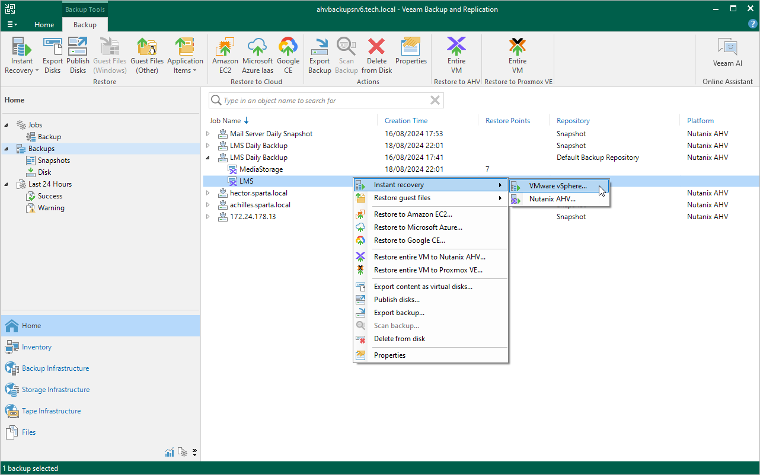
Task: Choose VMware vSphere... instant recovery
Action: click(559, 186)
